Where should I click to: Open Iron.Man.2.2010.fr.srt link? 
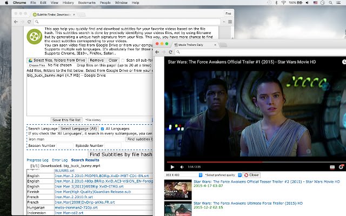pyautogui.click(x=74, y=197)
